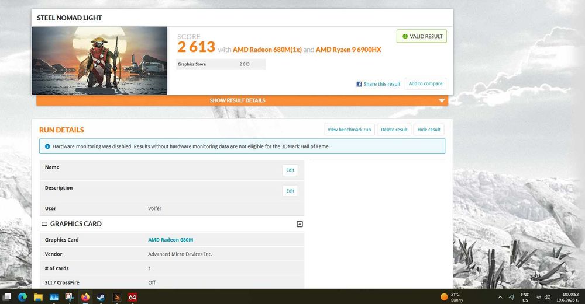This screenshot has height=304, width=585.
Task: Collapse the Graphics Card section
Action: pyautogui.click(x=299, y=224)
